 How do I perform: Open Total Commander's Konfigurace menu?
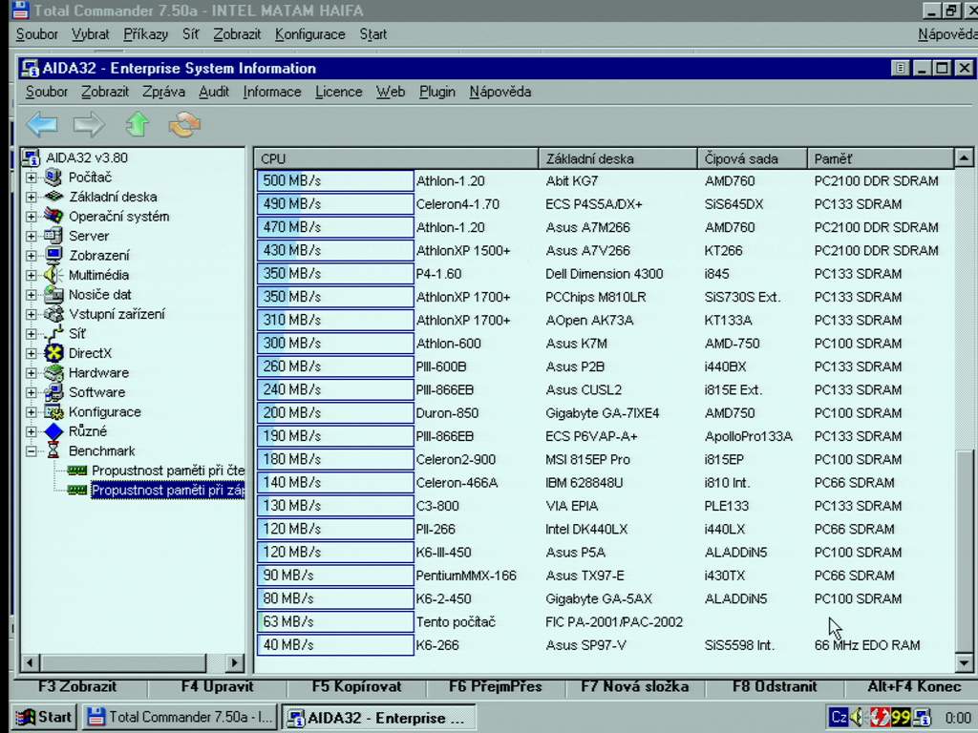click(310, 34)
